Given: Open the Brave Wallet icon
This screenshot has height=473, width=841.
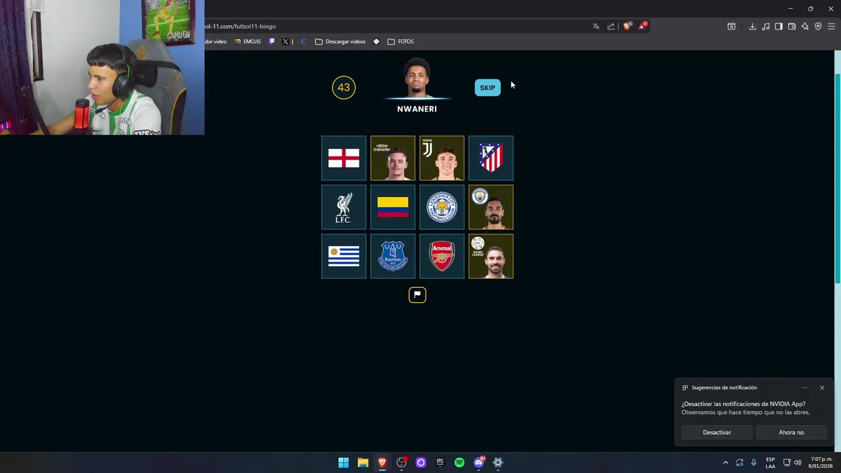Looking at the screenshot, I should coord(792,26).
